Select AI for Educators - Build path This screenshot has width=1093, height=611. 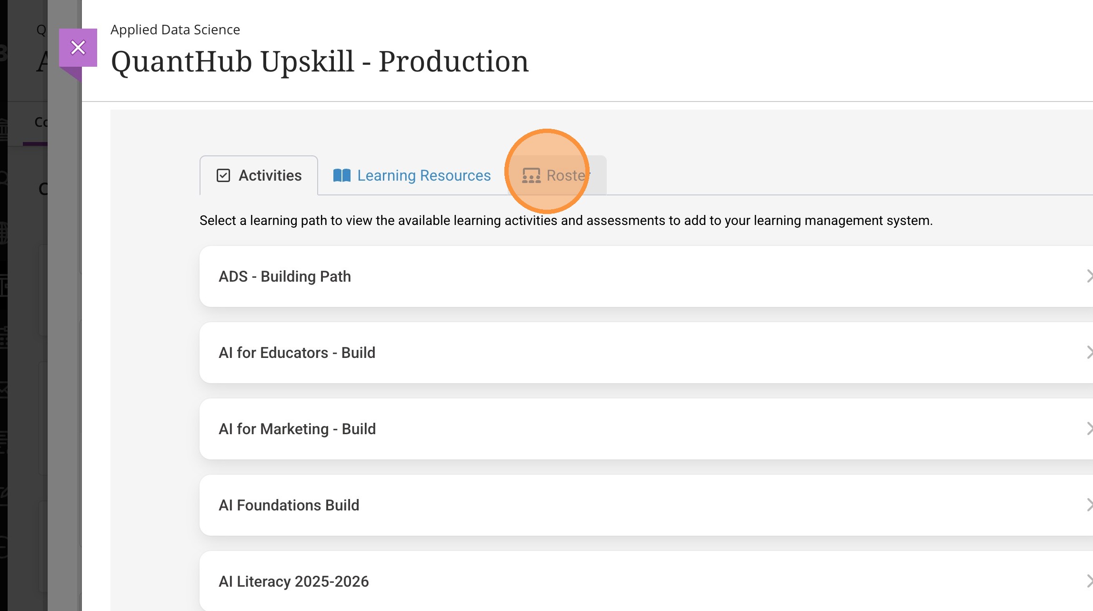[297, 353]
